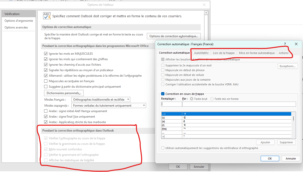The width and height of the screenshot is (303, 172).
Task: Cancel the Correction automatique dialog
Action: click(291, 159)
